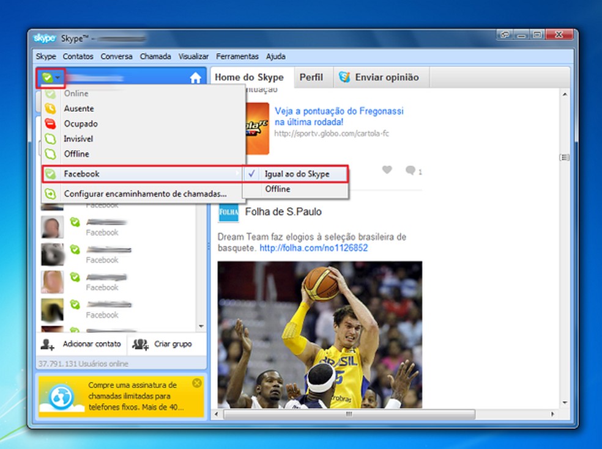Open the Conversa menu

(116, 56)
